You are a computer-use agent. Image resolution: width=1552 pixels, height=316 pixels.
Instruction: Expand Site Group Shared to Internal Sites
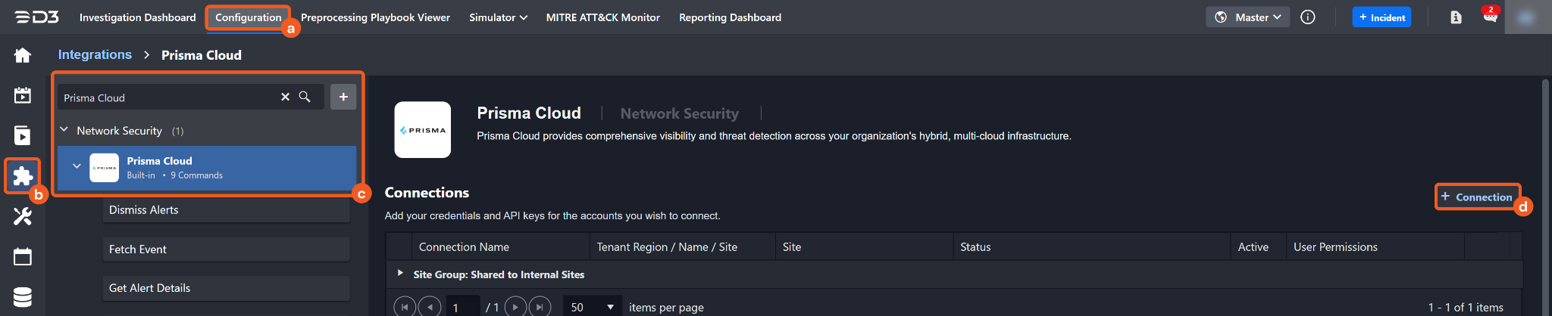click(400, 273)
